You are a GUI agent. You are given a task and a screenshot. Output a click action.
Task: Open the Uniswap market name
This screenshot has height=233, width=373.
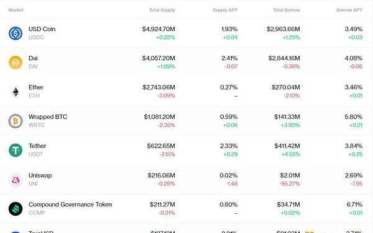pos(40,175)
